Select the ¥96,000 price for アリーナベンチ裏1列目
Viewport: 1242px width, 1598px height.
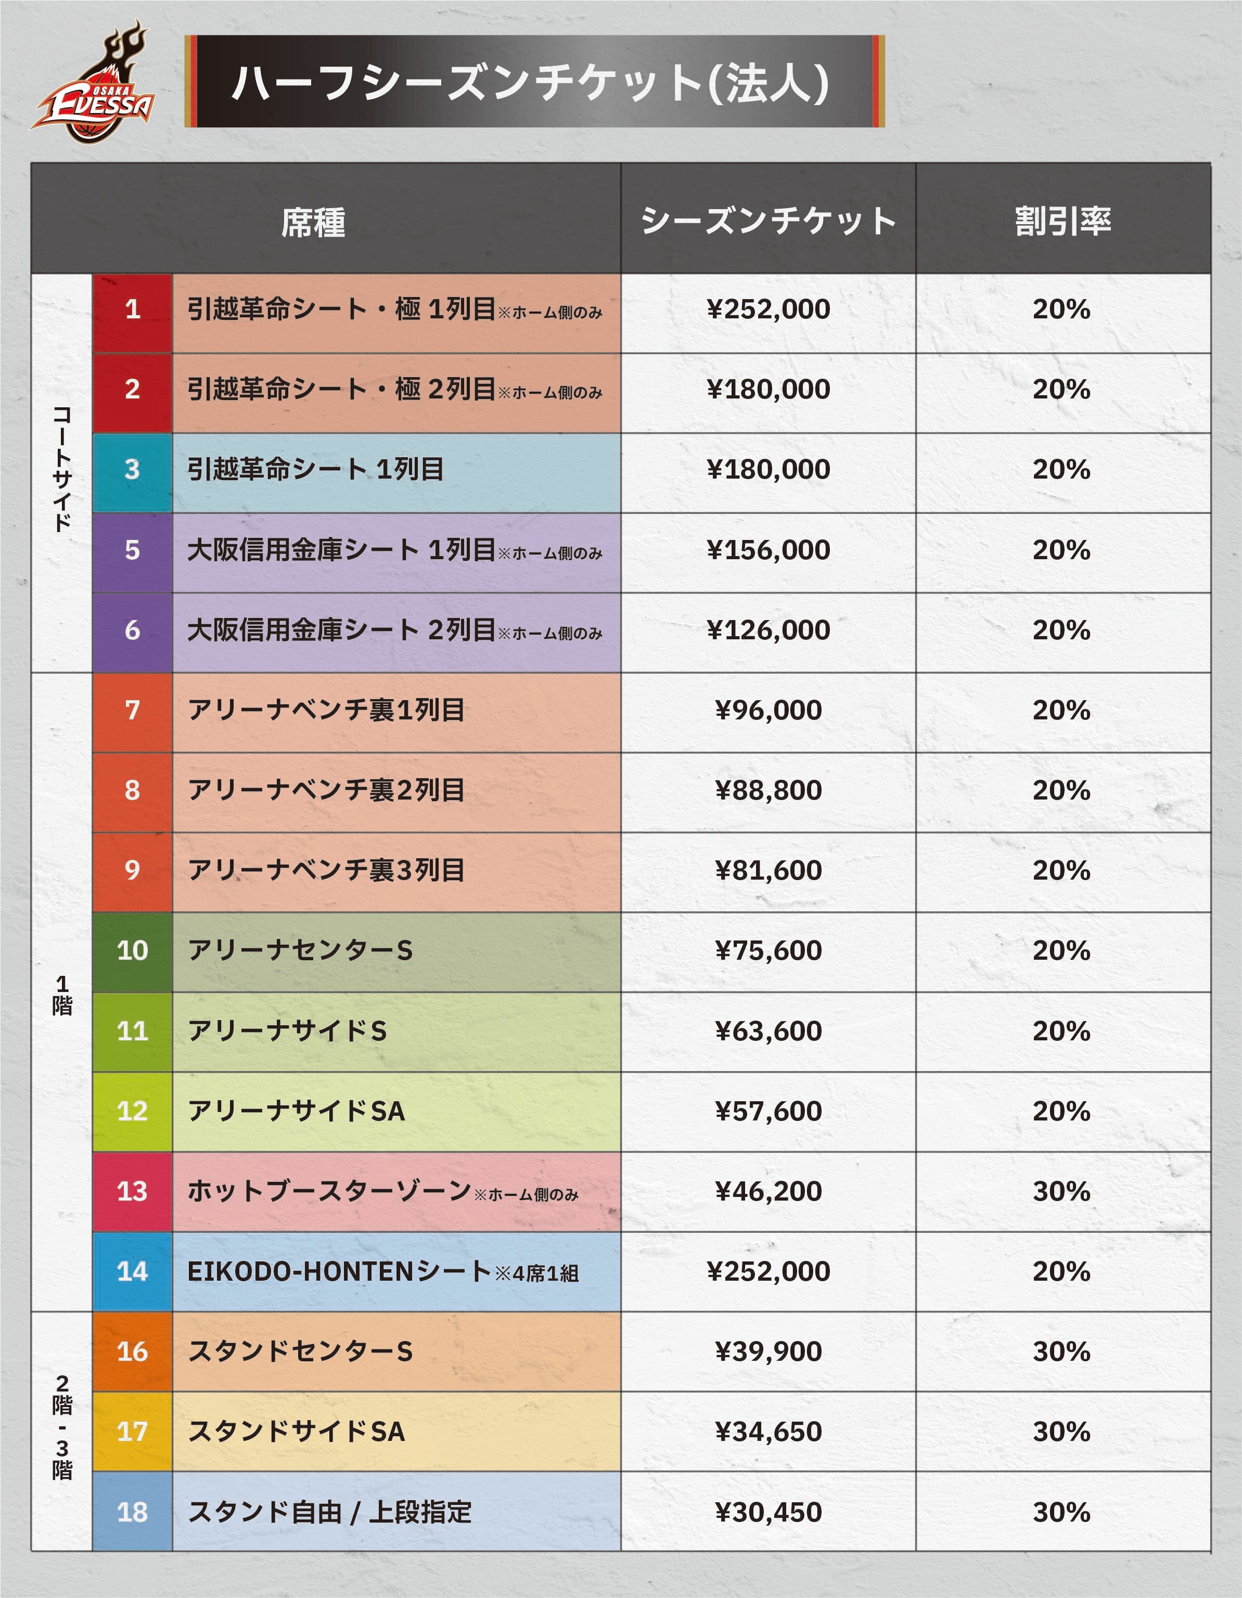(x=769, y=711)
